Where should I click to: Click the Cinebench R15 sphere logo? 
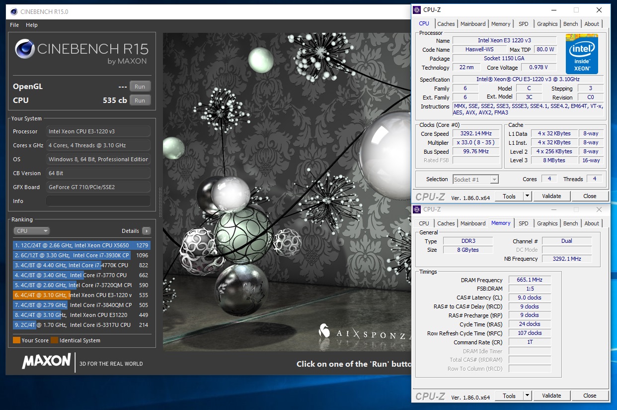point(25,49)
